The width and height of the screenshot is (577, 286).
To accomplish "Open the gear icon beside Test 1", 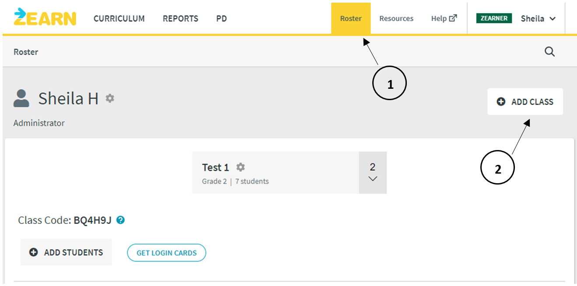I will [x=240, y=167].
